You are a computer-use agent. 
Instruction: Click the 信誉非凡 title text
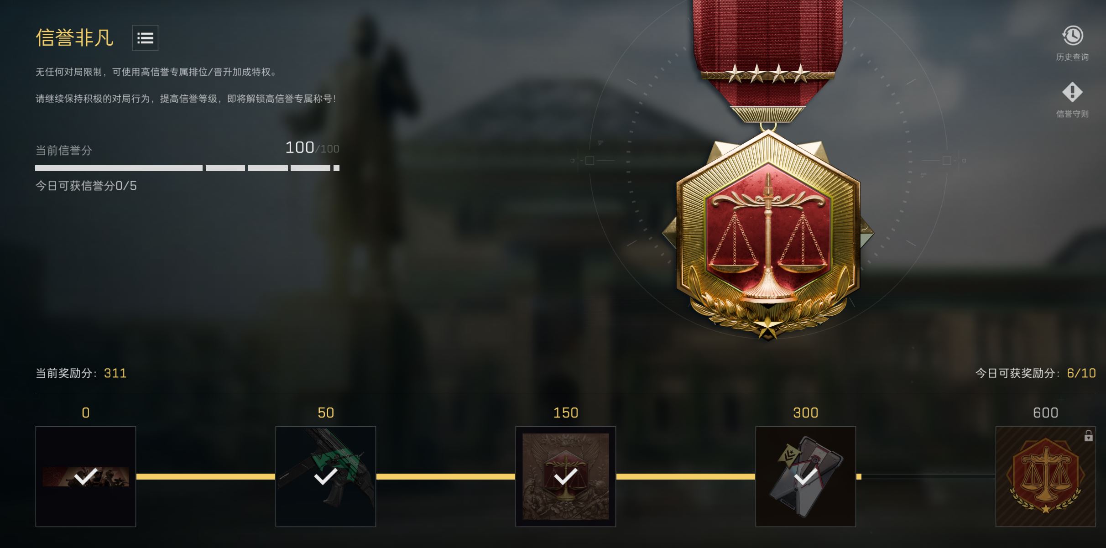click(75, 37)
